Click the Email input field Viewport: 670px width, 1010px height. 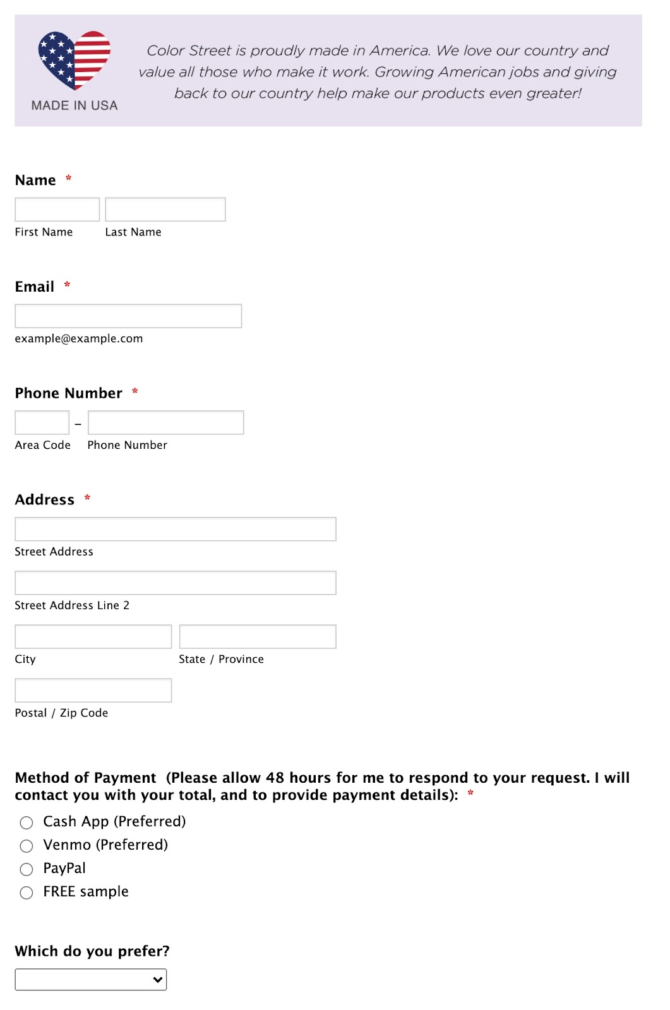click(128, 316)
